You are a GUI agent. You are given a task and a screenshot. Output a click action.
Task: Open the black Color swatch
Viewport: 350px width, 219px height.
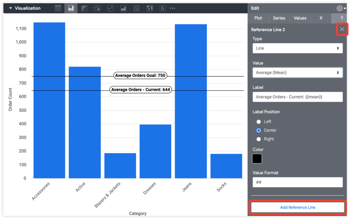click(257, 159)
